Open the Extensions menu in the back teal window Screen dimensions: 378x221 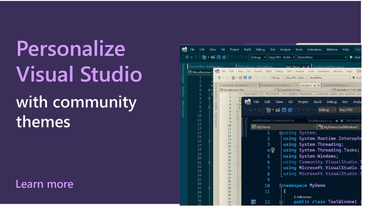pos(314,49)
